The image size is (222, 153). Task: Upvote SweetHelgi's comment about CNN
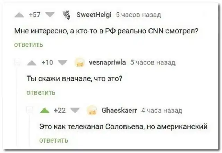click(19, 15)
